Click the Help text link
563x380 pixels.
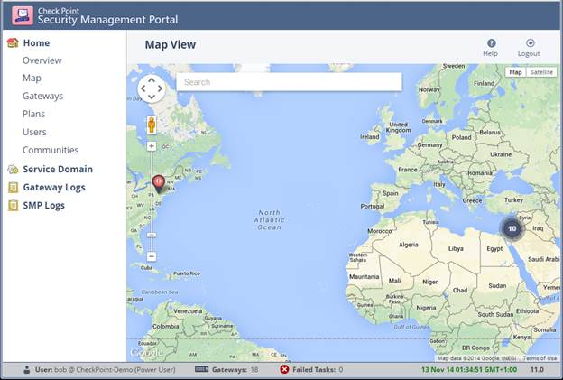pos(490,53)
